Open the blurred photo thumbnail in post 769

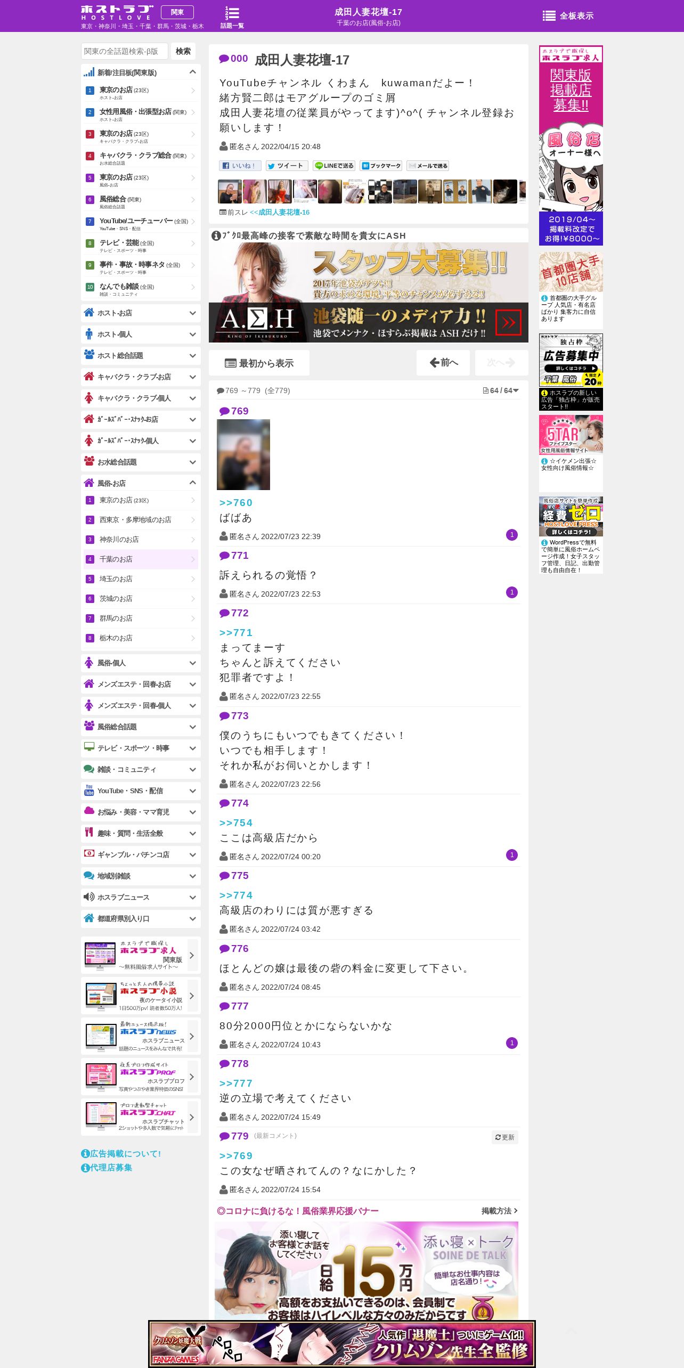coord(243,454)
